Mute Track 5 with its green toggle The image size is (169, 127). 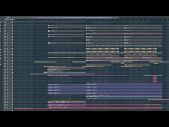tap(13, 27)
